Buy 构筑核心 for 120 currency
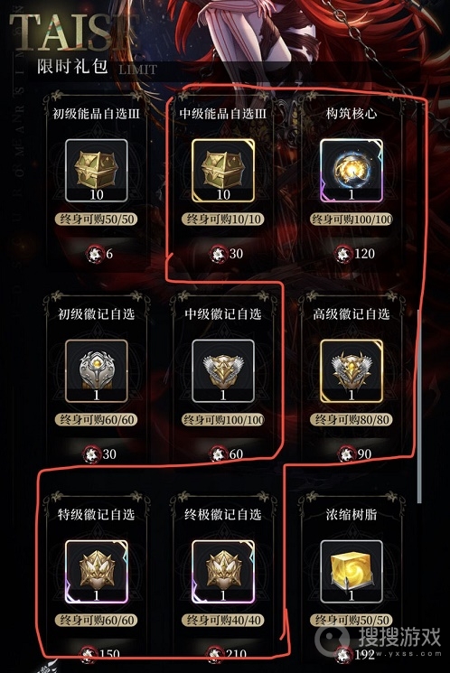 click(355, 254)
